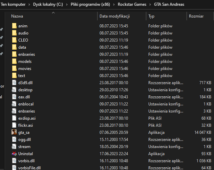214x170 pixels.
Task: Click the enbseries config file icon
Action: (x=14, y=111)
